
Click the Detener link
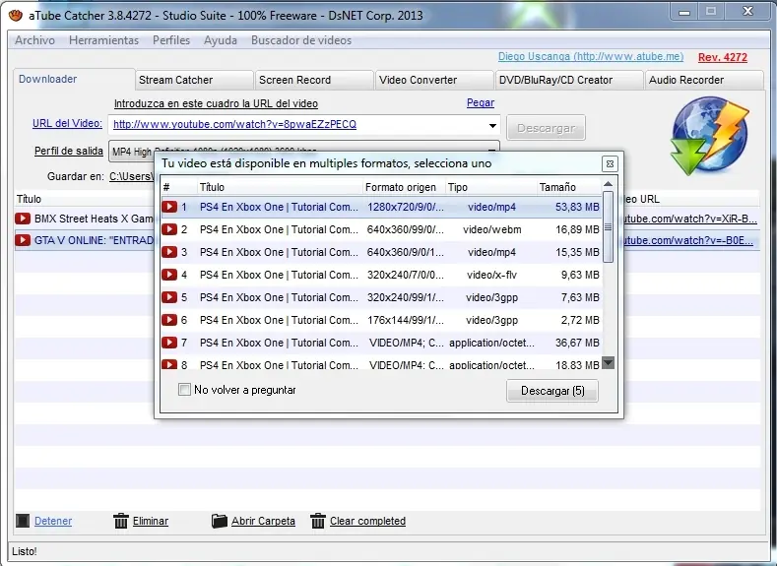53,521
